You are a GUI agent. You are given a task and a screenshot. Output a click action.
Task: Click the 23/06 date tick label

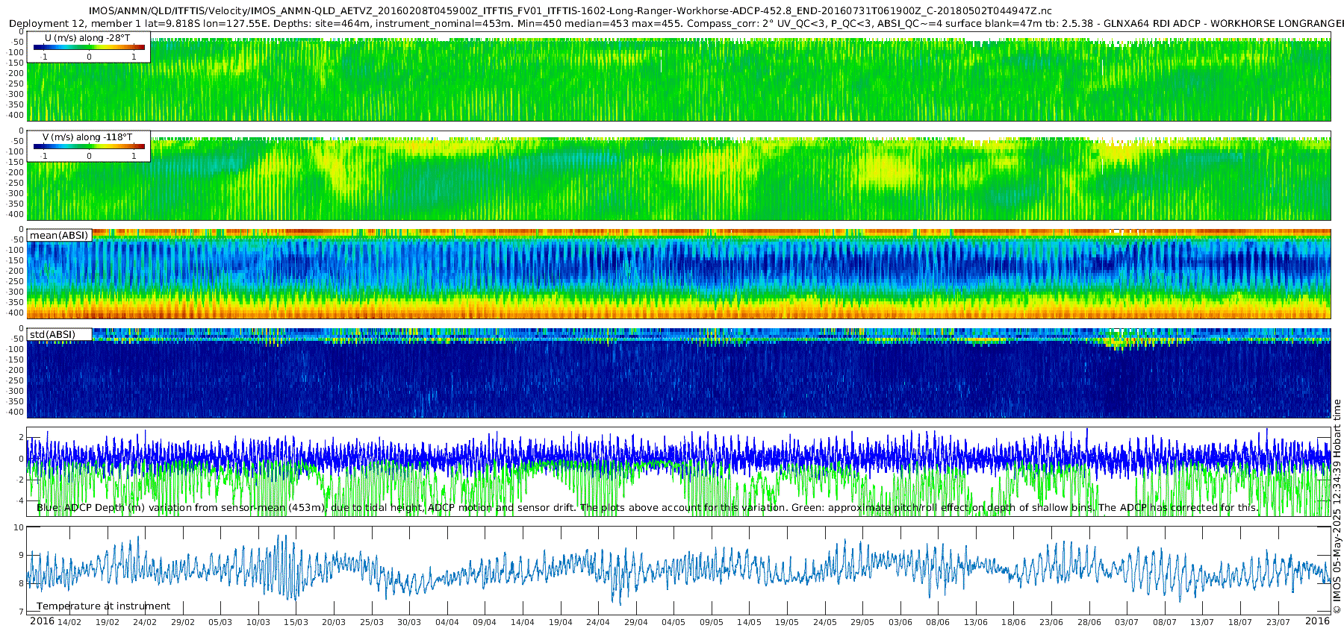click(x=1051, y=622)
